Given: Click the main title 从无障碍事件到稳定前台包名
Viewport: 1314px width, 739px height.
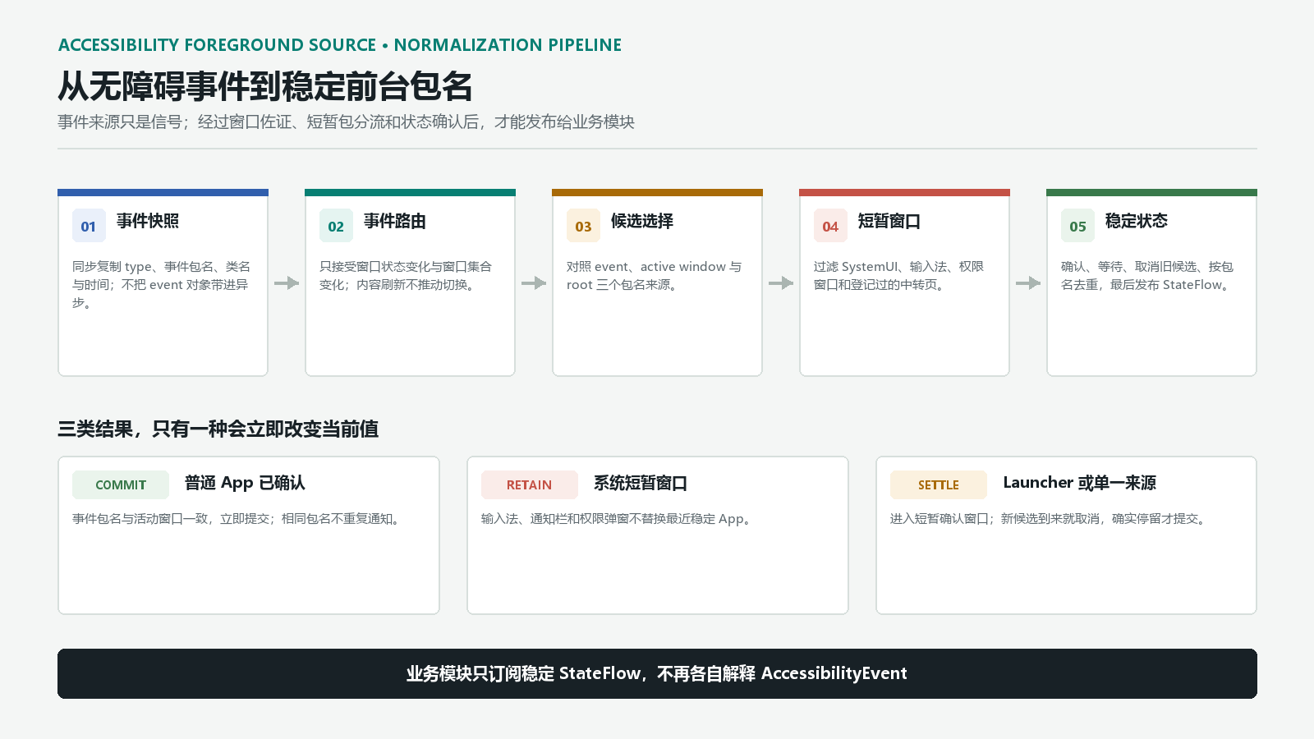Looking at the screenshot, I should coord(265,86).
